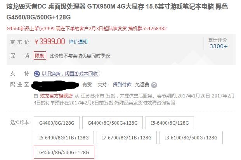Open the 降价通知 price drop alert
Image resolution: width=241 pixels, height=160 pixels.
pos(78,42)
